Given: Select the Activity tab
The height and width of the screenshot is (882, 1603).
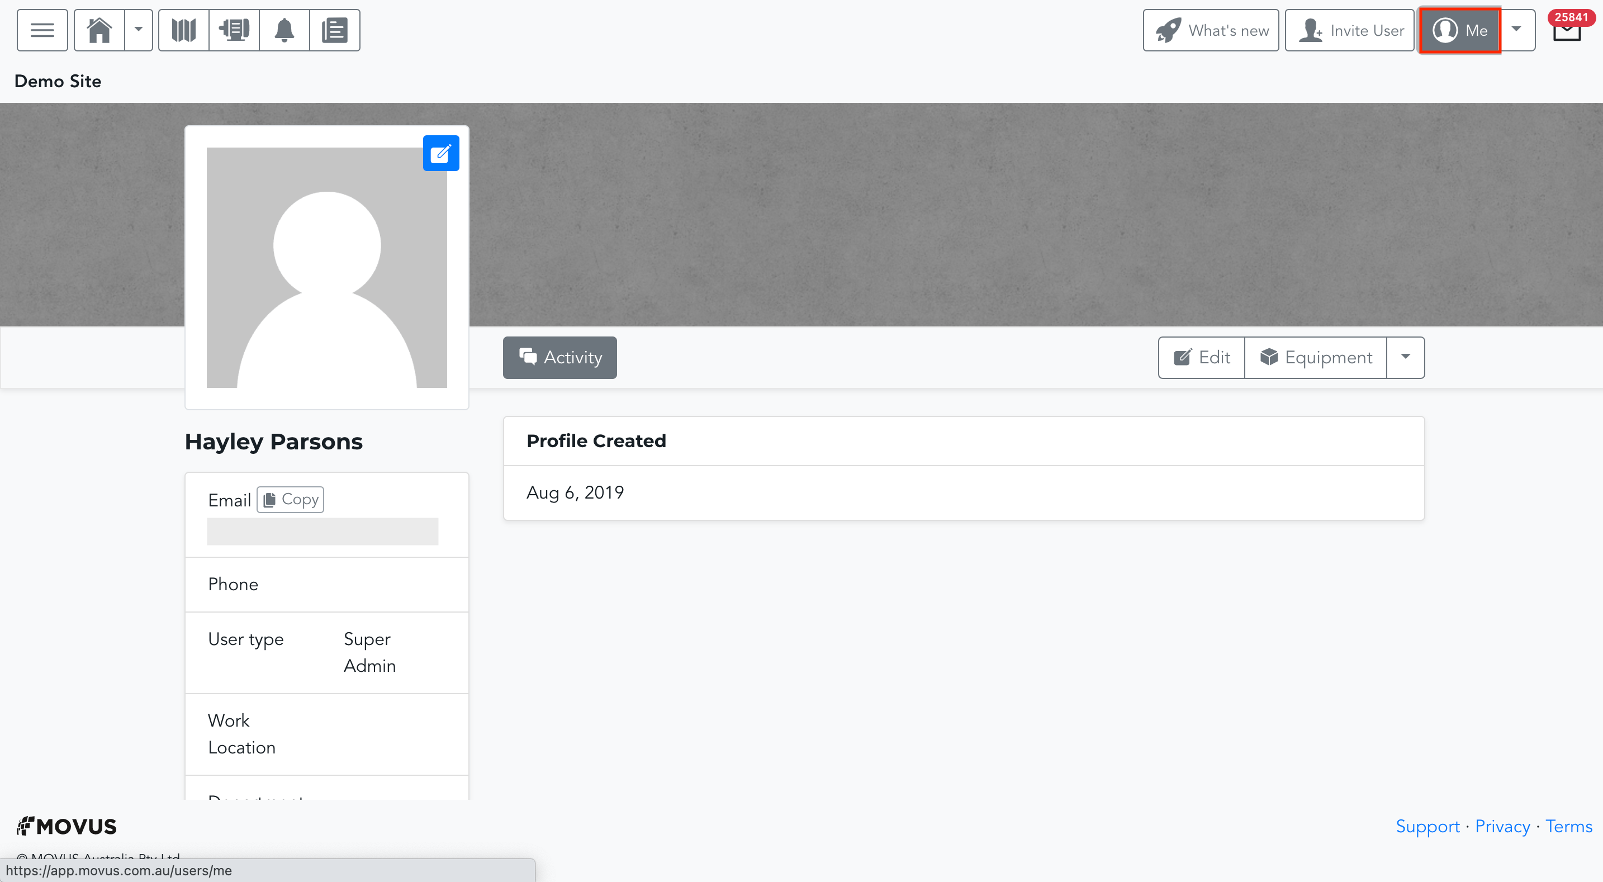Looking at the screenshot, I should click(559, 357).
